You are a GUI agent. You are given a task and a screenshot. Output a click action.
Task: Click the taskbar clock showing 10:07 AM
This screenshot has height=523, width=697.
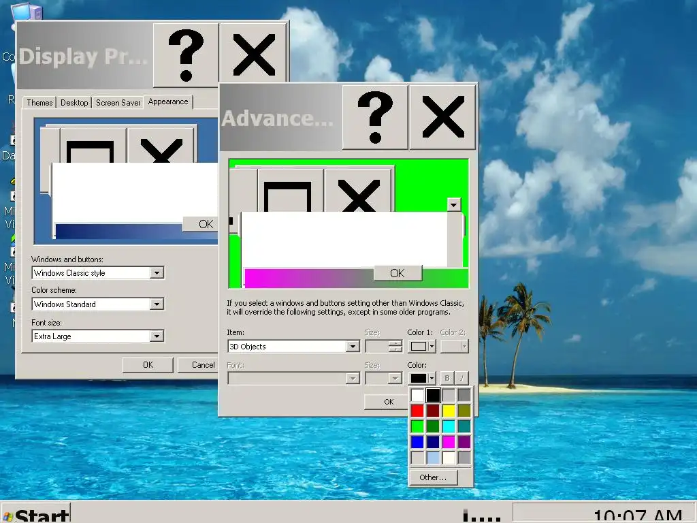[637, 515]
